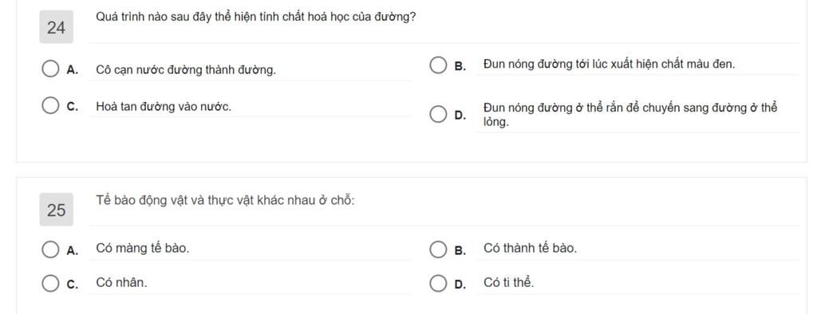Select radio C for question 25
This screenshot has width=817, height=314.
click(50, 283)
